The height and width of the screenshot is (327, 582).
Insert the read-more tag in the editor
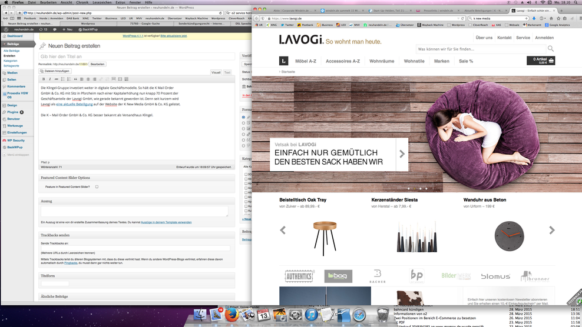tap(114, 79)
